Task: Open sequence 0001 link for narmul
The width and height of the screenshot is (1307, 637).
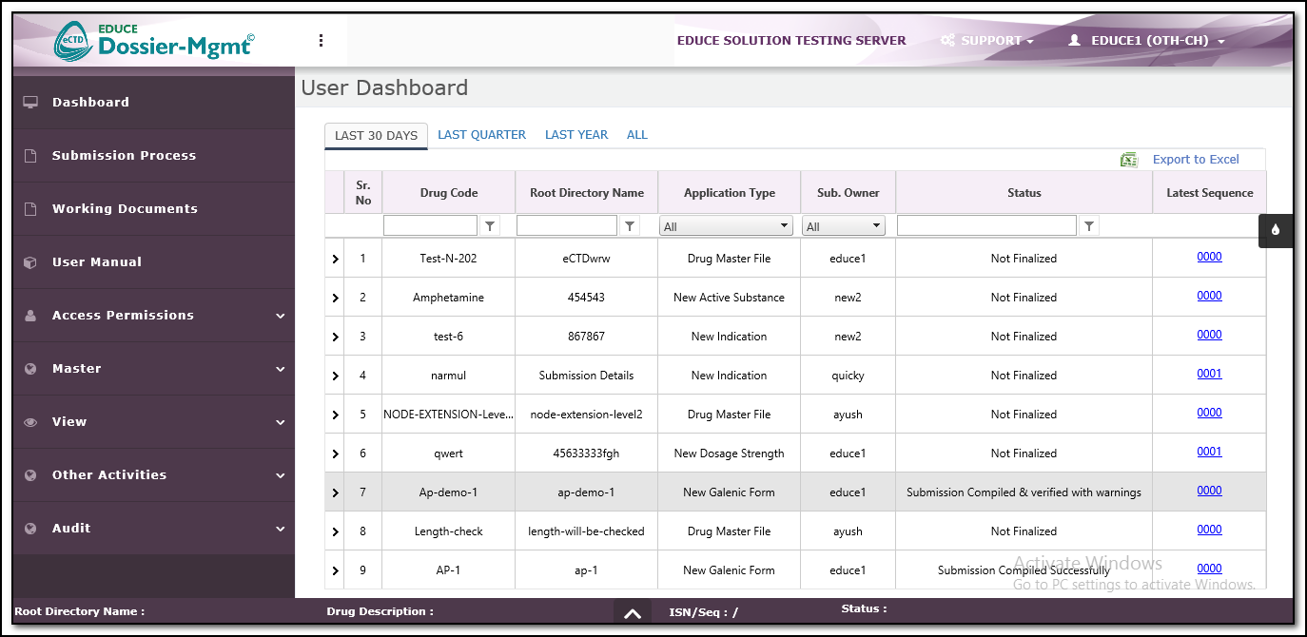Action: pos(1209,374)
